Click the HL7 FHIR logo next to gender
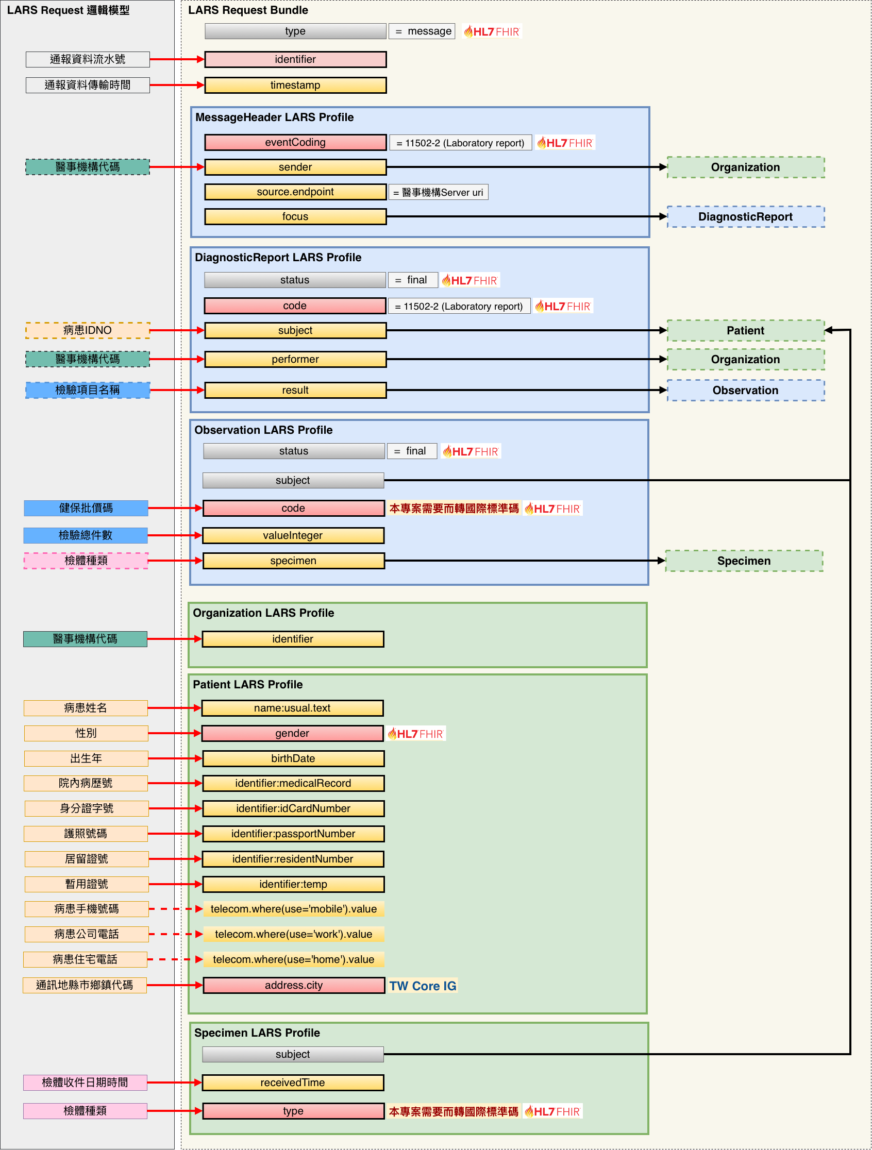Image resolution: width=872 pixels, height=1150 pixels. tap(416, 734)
